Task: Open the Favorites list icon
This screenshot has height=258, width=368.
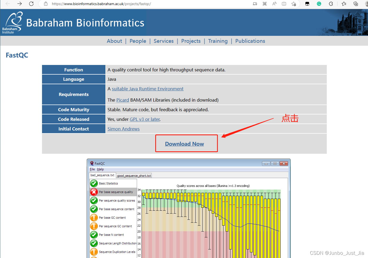Action: [x=344, y=4]
